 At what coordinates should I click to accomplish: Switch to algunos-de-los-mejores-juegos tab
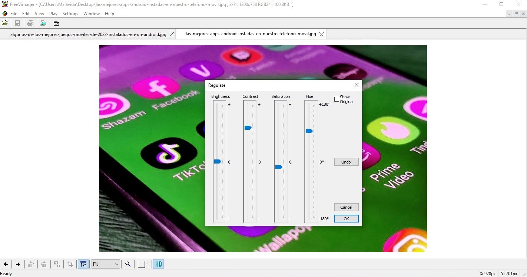(x=88, y=34)
